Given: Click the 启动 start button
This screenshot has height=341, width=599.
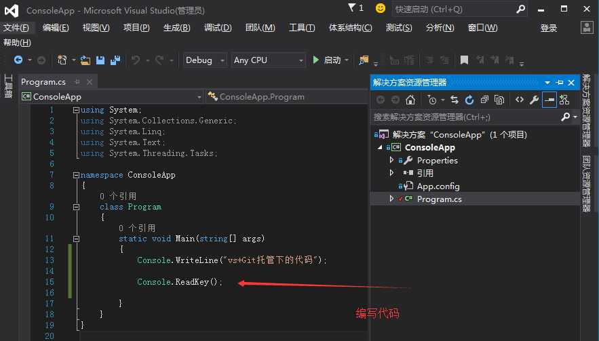Looking at the screenshot, I should coord(326,60).
